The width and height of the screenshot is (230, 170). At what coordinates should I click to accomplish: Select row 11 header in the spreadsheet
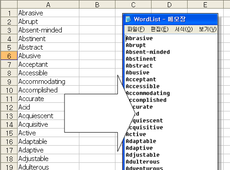9,98
